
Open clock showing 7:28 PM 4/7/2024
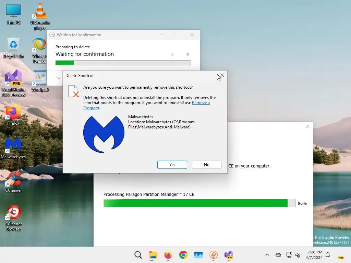click(x=314, y=255)
